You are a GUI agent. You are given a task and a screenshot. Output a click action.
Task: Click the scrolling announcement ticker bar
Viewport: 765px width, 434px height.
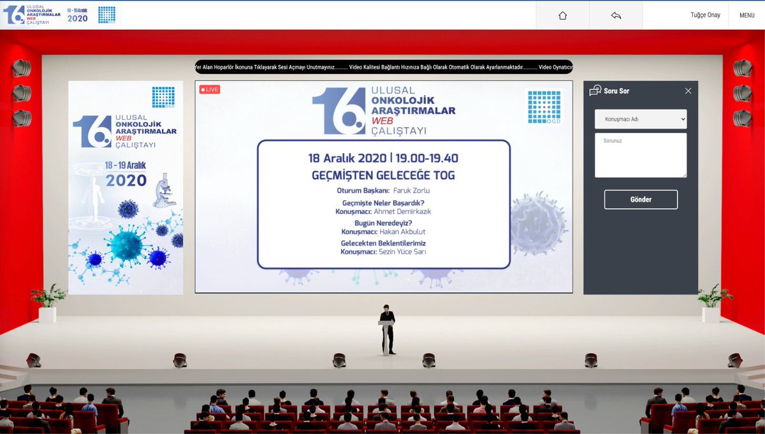pyautogui.click(x=384, y=67)
